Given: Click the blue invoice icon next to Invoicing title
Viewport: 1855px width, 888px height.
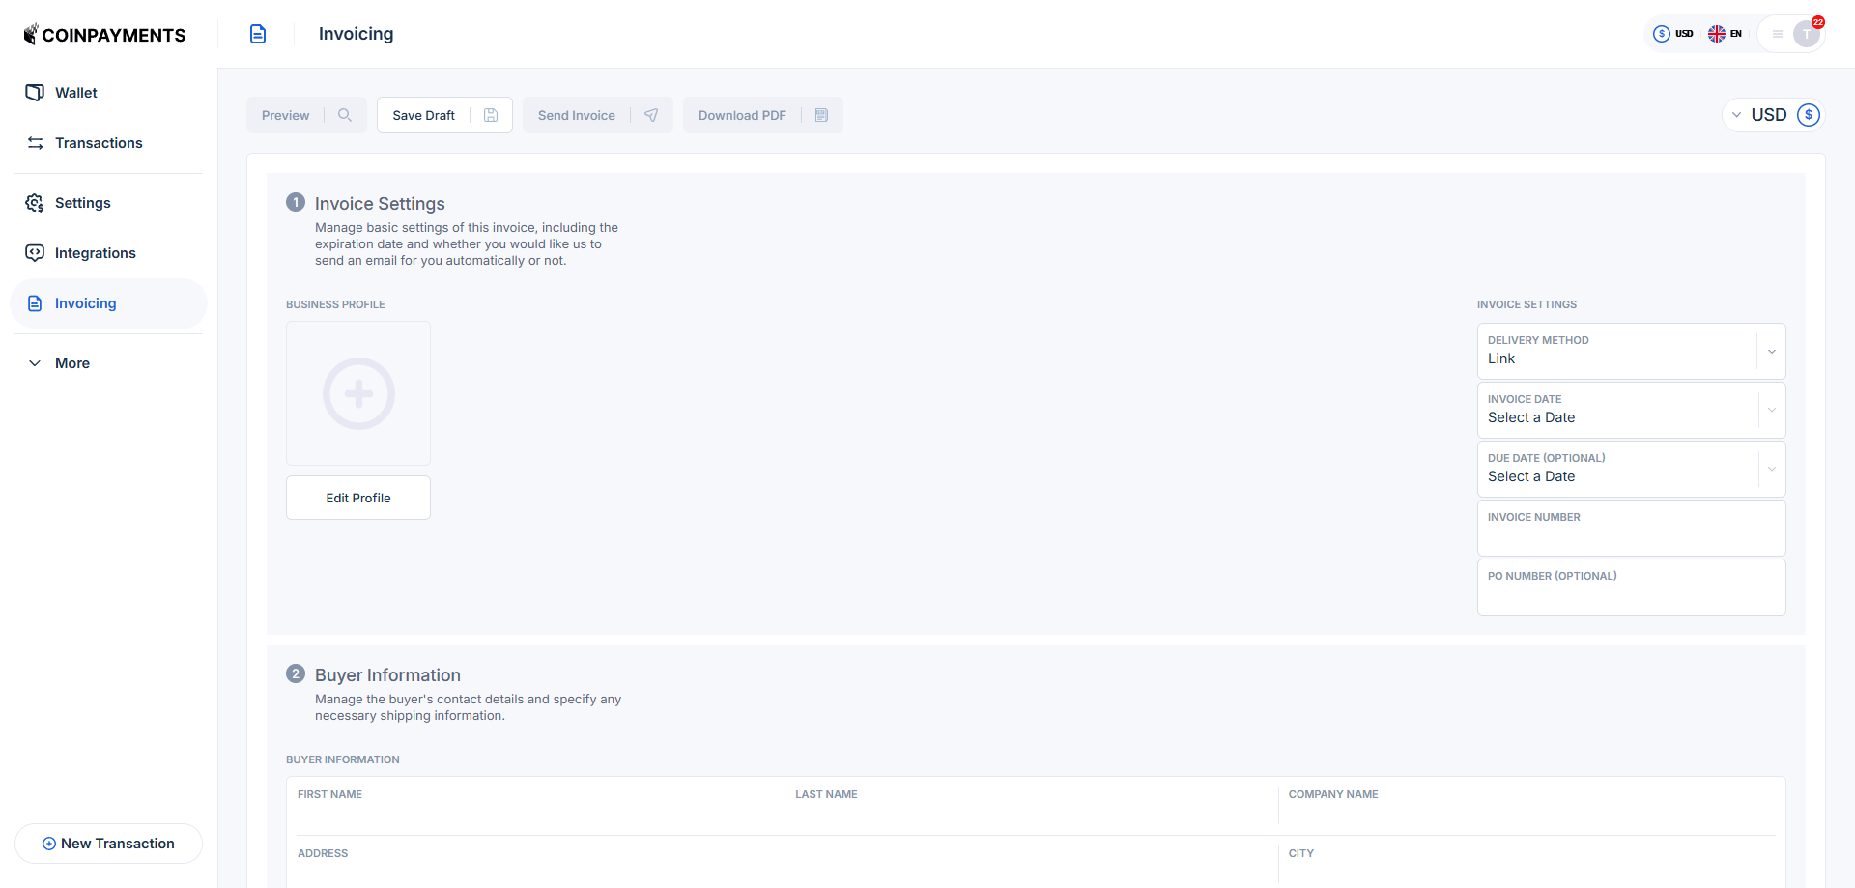Looking at the screenshot, I should [x=258, y=33].
